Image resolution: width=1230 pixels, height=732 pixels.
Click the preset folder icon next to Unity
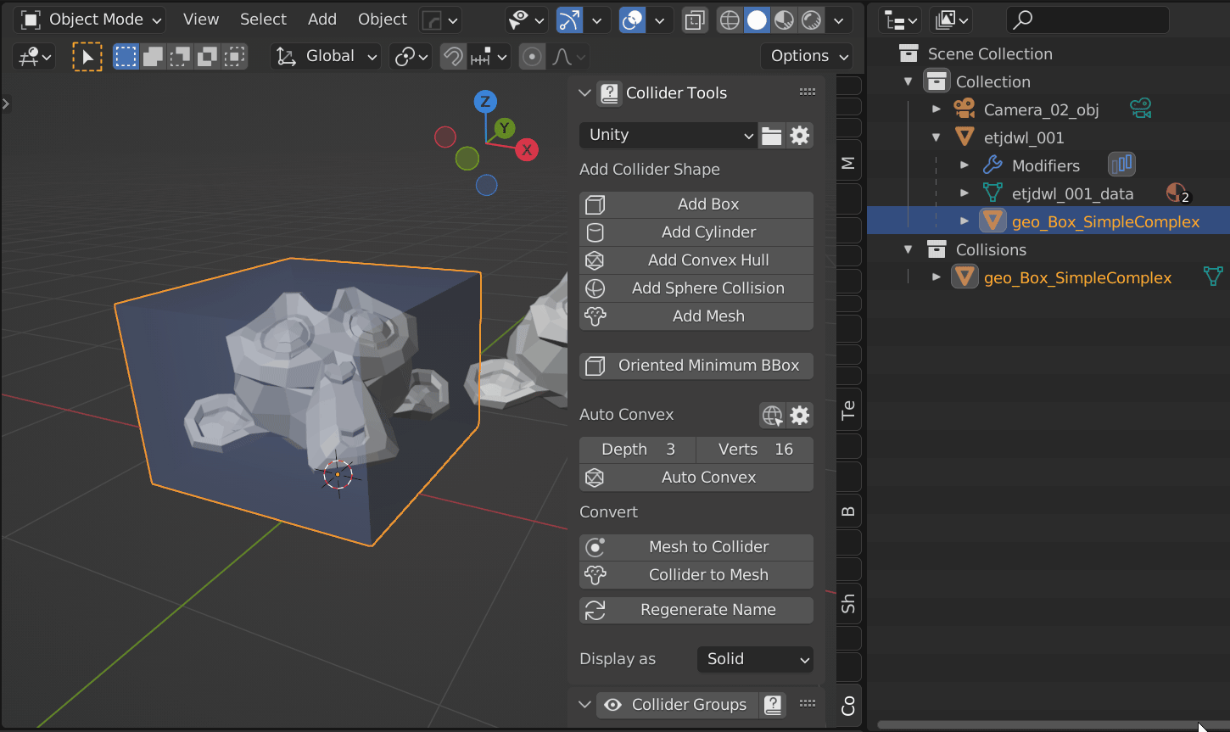771,136
